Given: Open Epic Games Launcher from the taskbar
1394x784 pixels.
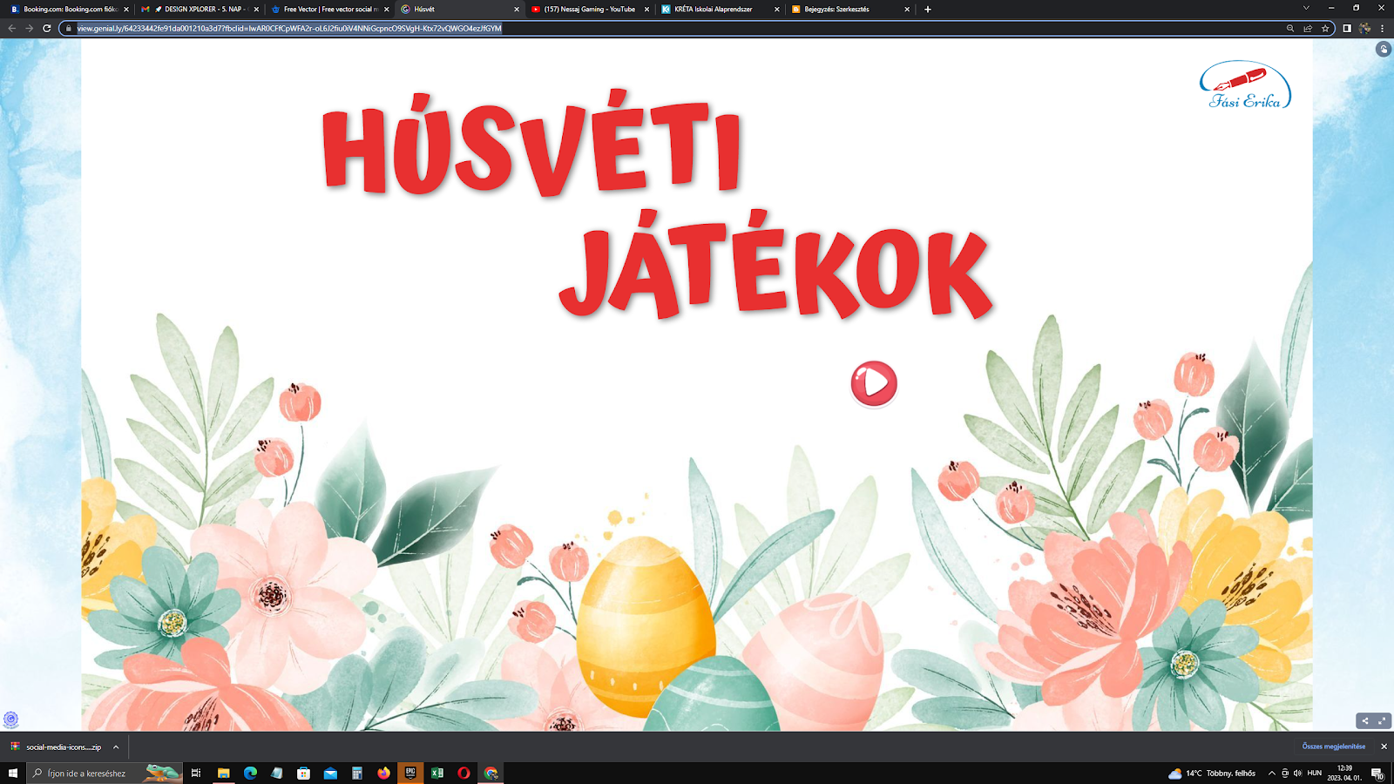Looking at the screenshot, I should coord(410,773).
